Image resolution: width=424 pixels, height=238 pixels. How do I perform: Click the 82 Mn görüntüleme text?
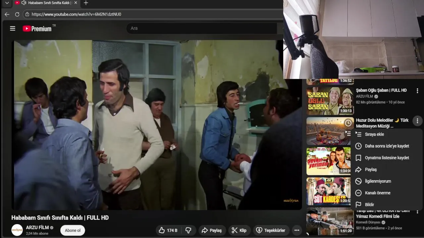point(371,102)
